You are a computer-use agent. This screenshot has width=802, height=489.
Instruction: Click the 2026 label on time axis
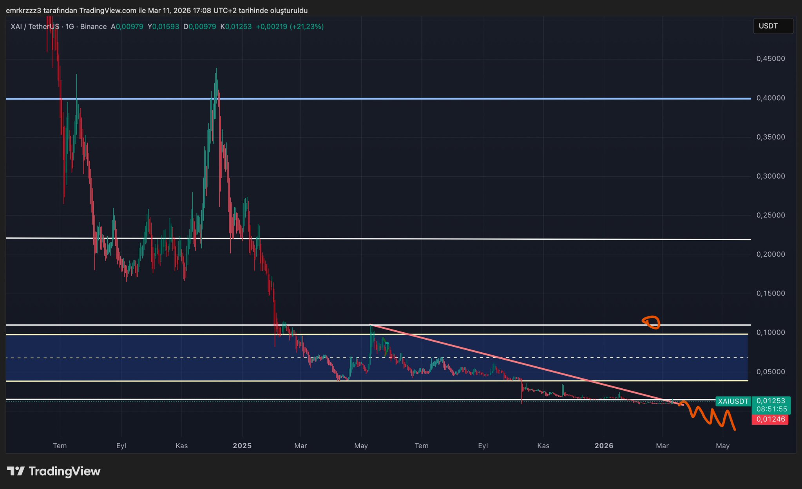tap(604, 446)
